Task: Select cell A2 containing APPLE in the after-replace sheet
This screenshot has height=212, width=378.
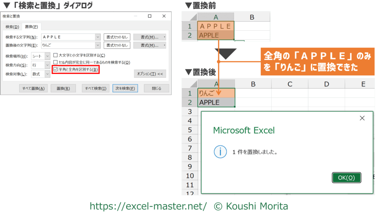Action: click(216, 102)
